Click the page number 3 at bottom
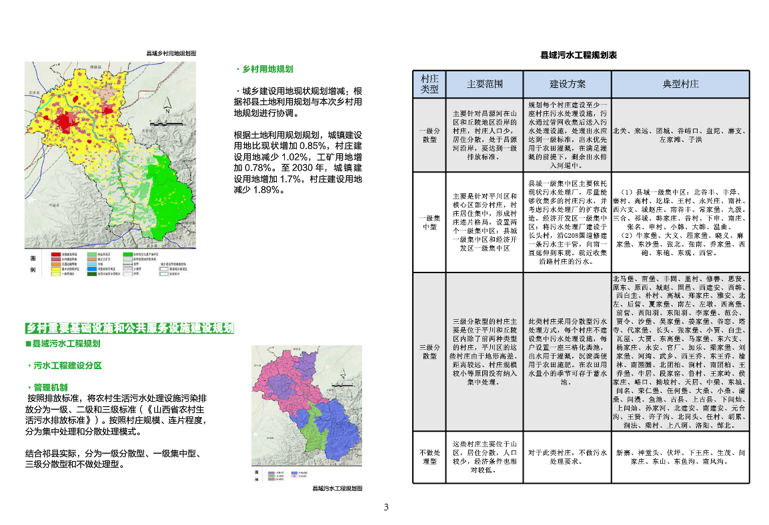Viewport: 769px width, 525px height. (x=385, y=508)
